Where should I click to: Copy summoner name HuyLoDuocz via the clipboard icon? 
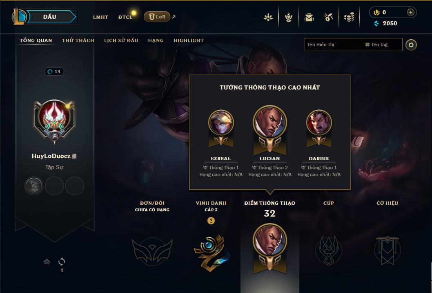click(x=74, y=156)
